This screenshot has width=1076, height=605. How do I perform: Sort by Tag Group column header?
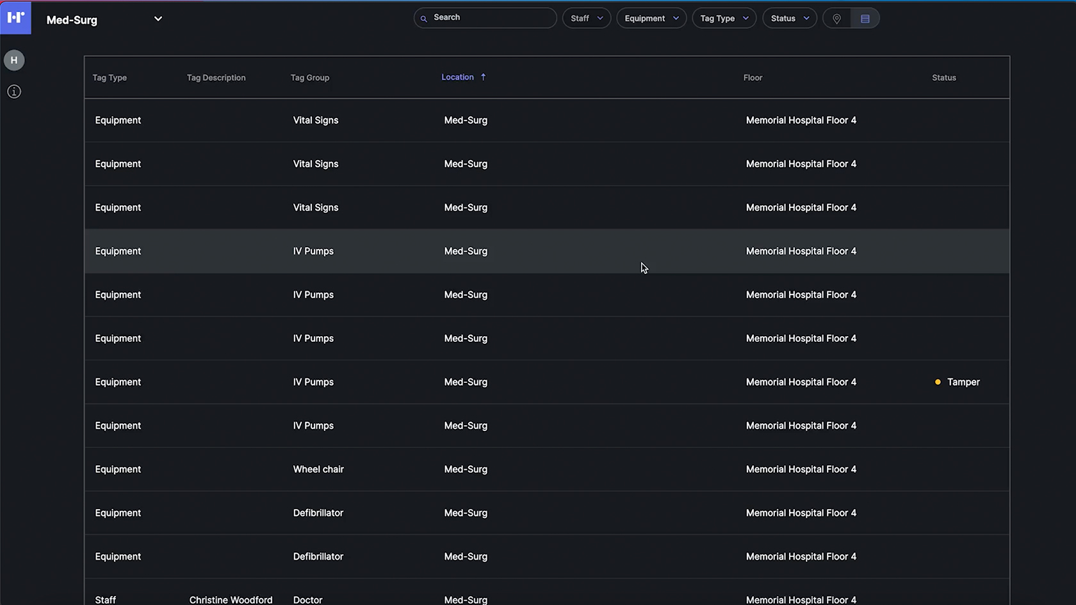pos(310,77)
